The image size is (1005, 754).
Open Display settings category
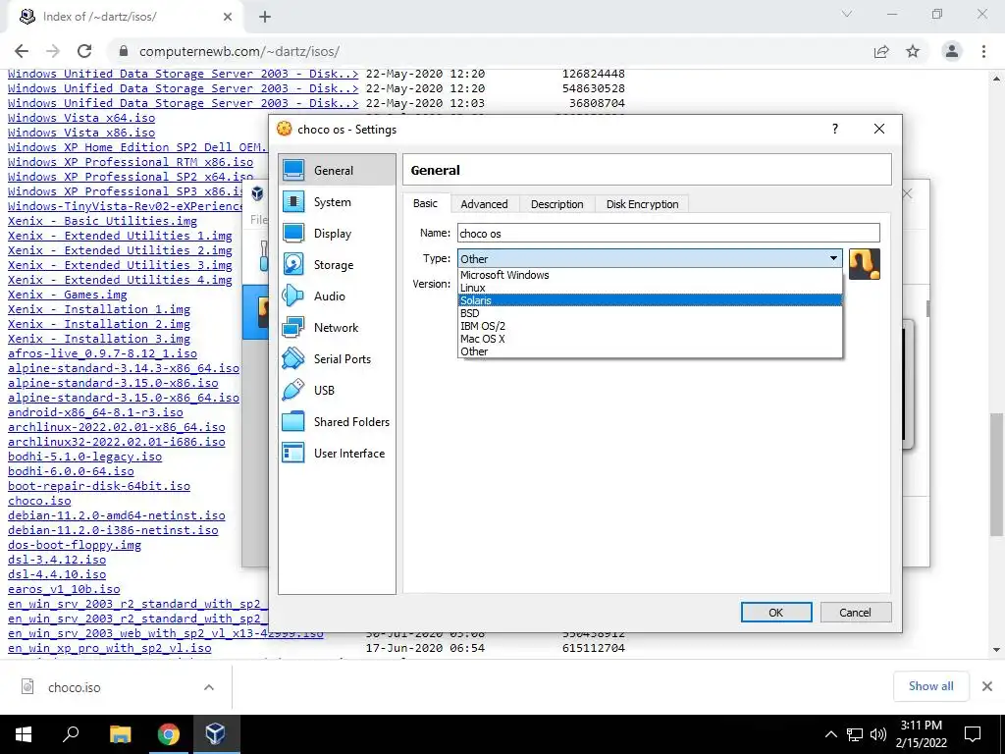coord(338,234)
